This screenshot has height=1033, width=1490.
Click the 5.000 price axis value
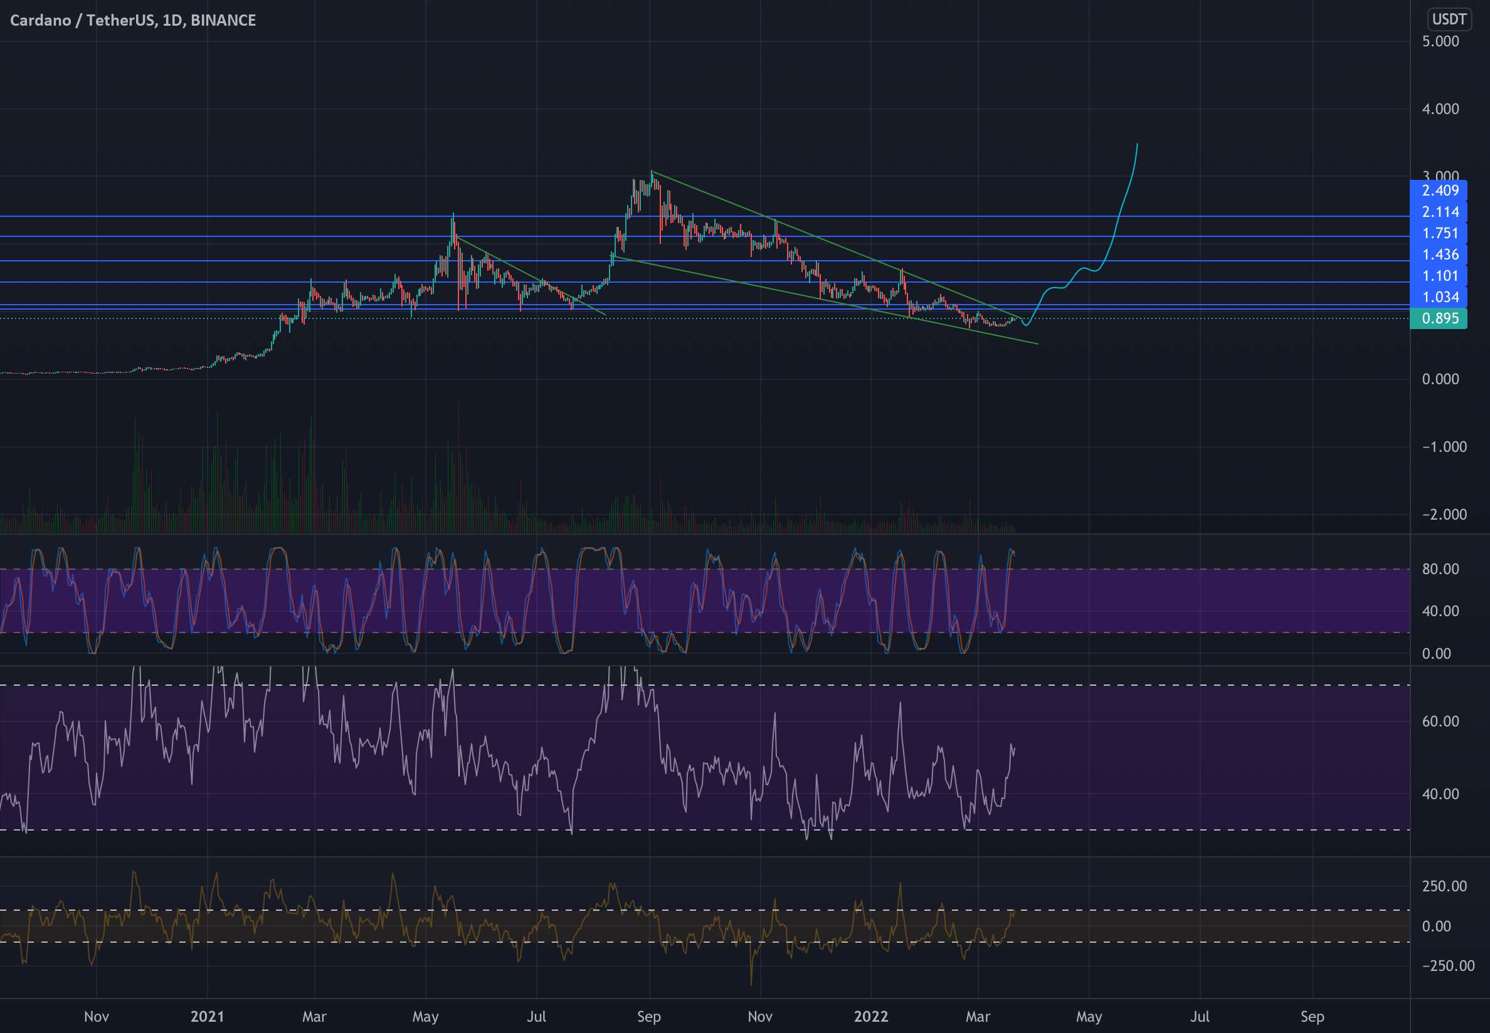[x=1440, y=41]
